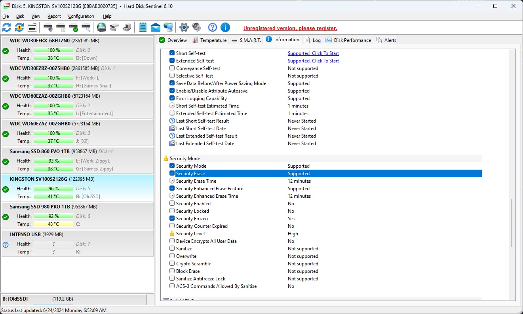Toggle the Error Logging Capability checkbox

[x=172, y=98]
